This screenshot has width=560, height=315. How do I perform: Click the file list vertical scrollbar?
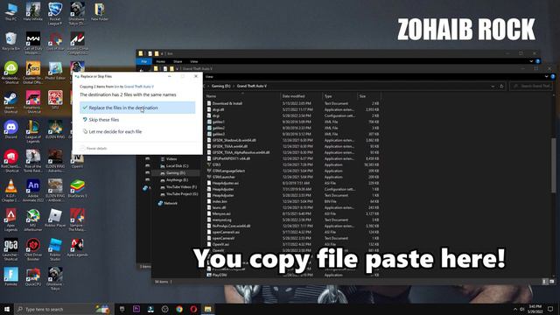(554, 166)
